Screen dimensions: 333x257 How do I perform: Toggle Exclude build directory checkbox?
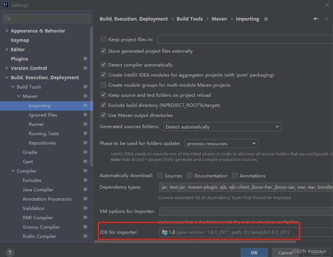(103, 105)
